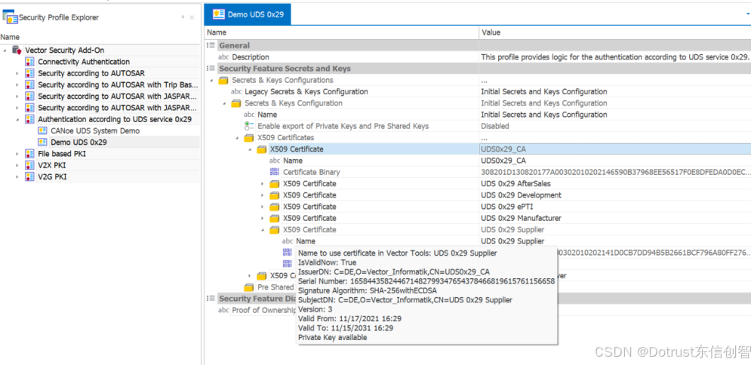Screen dimensions: 754x365
Task: Expand the UDS 0x29 Manufacturer certificate
Action: (x=262, y=219)
